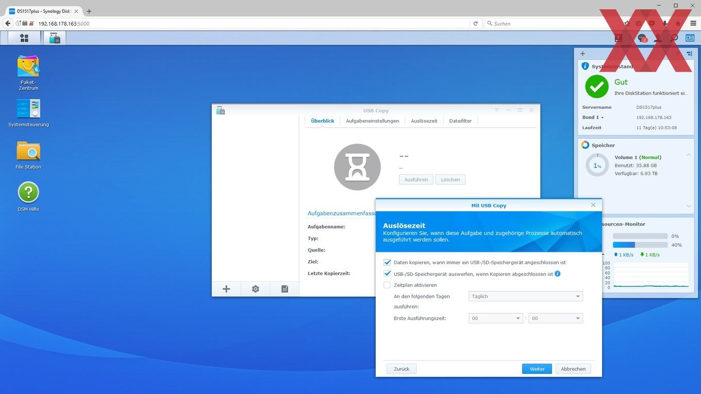
Task: Open the Dateifilter tab
Action: point(460,121)
